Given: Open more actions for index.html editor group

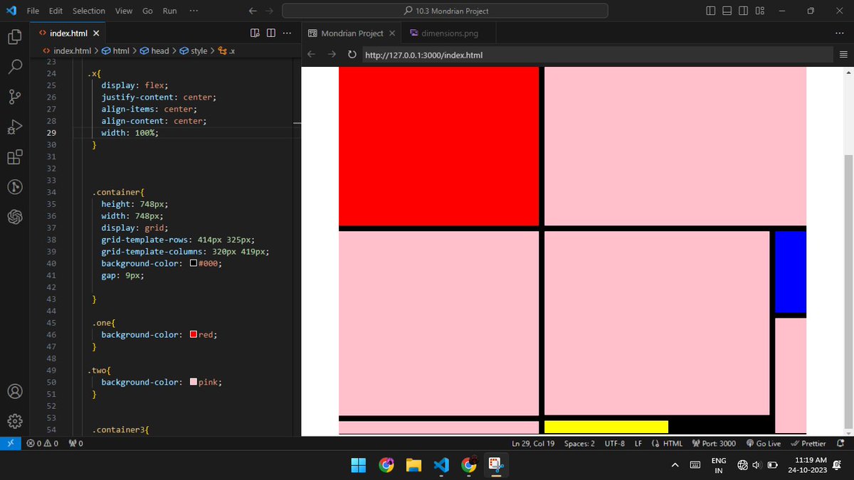Looking at the screenshot, I should pyautogui.click(x=287, y=33).
